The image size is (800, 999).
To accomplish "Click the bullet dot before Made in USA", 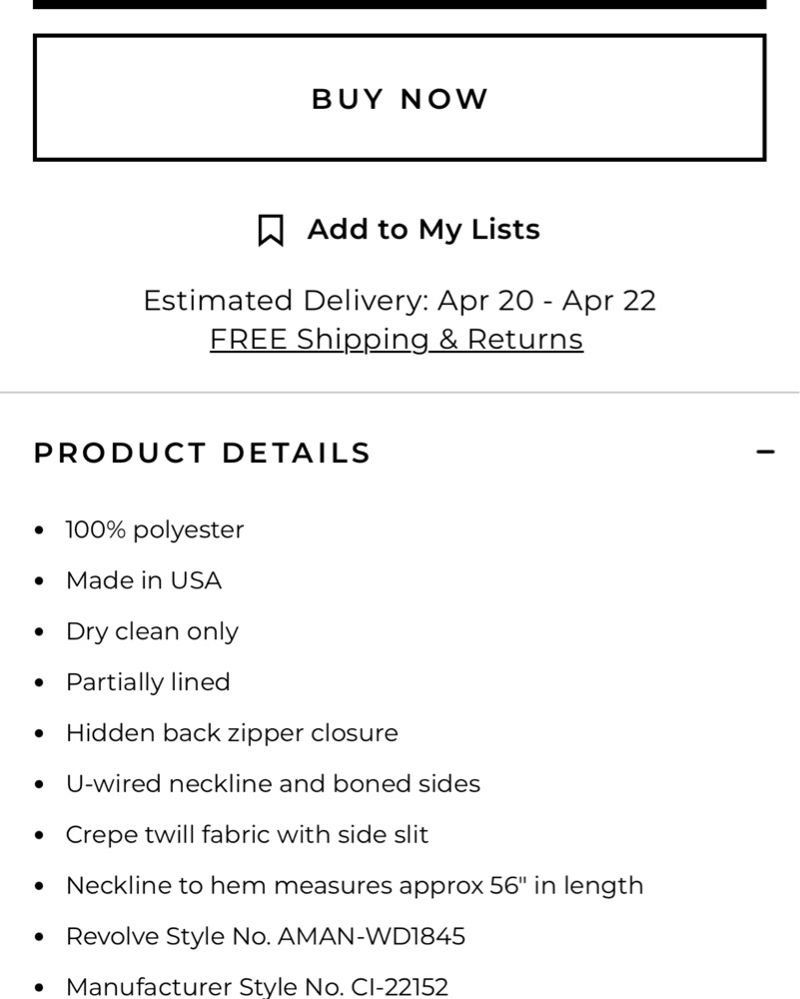I will (40, 581).
